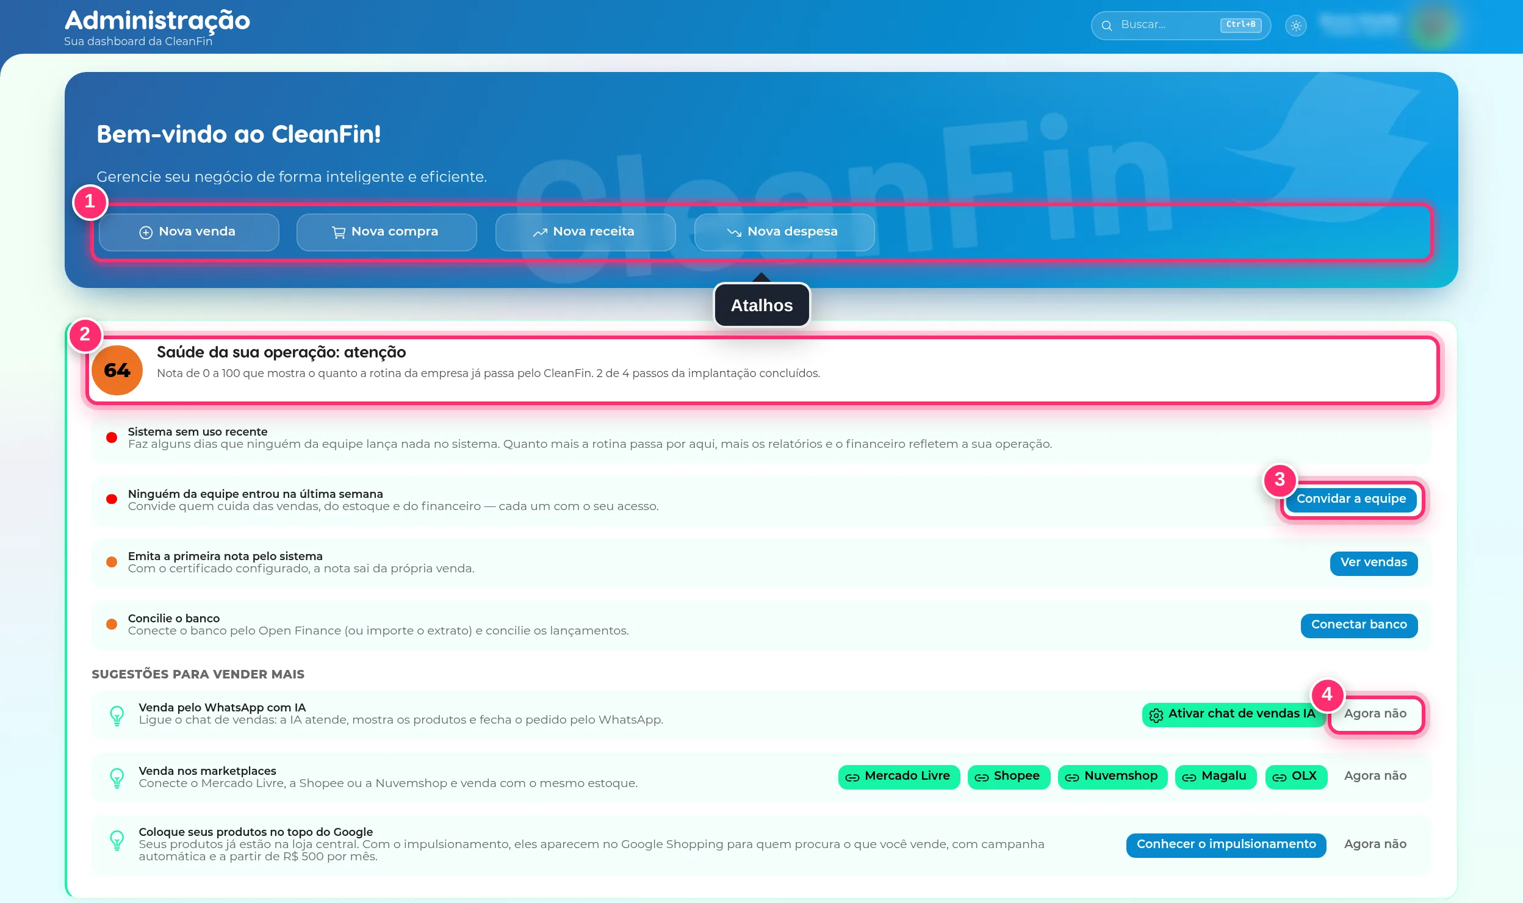Click the Administração page title
The image size is (1523, 903).
(x=157, y=21)
